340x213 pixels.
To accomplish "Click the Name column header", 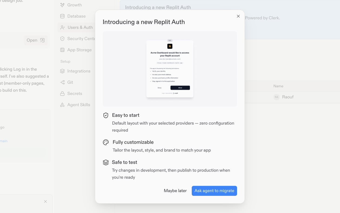I will 278,86.
